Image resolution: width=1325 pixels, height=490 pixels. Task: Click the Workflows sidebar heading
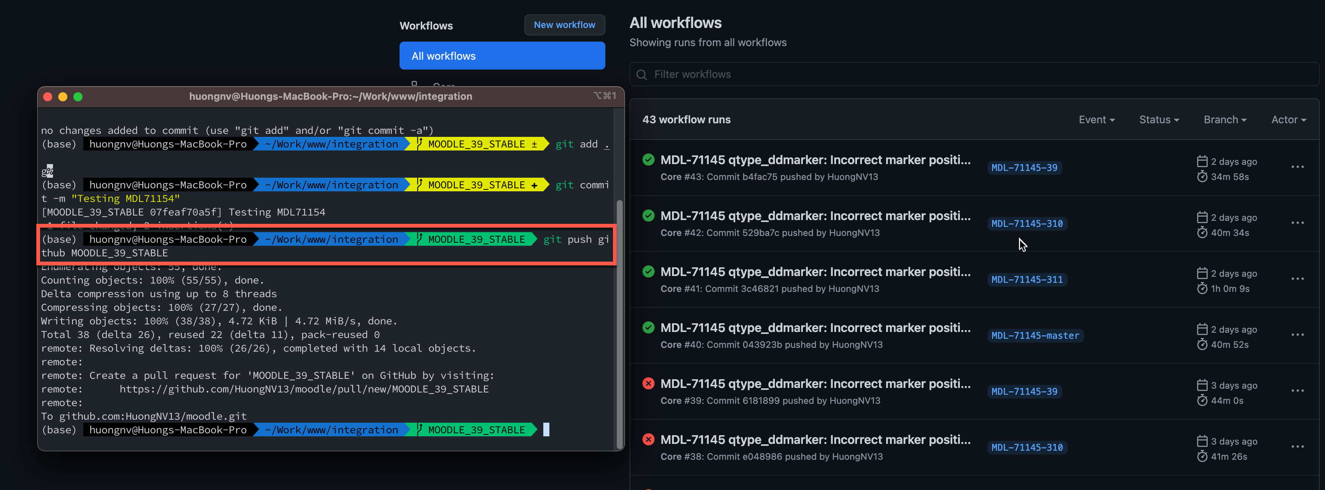[426, 26]
